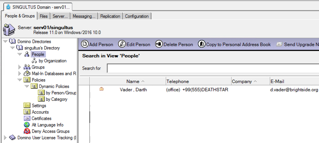Viewport: 319px width, 143px height.
Task: Collapse the singultus's Directory node
Action: point(12,48)
